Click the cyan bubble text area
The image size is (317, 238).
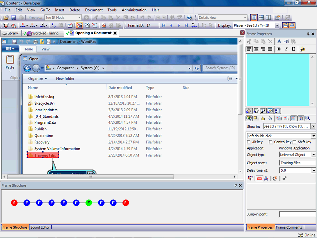coord(278,80)
